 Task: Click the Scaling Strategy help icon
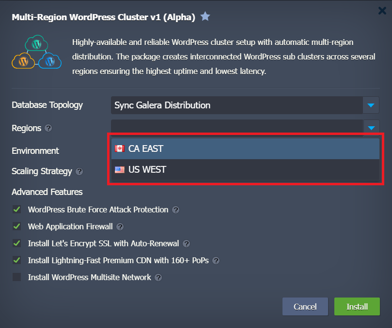tap(79, 171)
